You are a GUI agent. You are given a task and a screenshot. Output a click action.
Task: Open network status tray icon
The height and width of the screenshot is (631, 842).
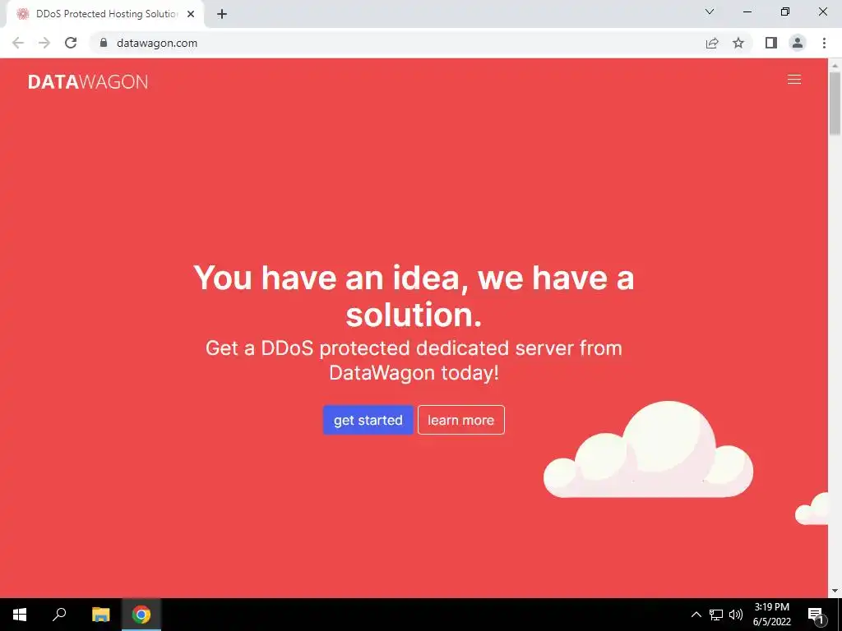click(x=716, y=615)
